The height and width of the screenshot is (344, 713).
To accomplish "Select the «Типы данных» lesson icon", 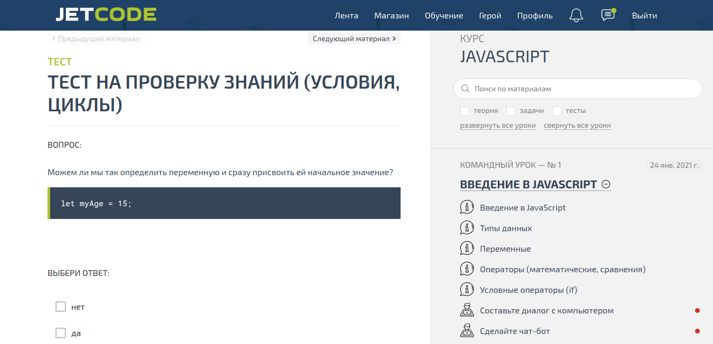I will (x=467, y=227).
